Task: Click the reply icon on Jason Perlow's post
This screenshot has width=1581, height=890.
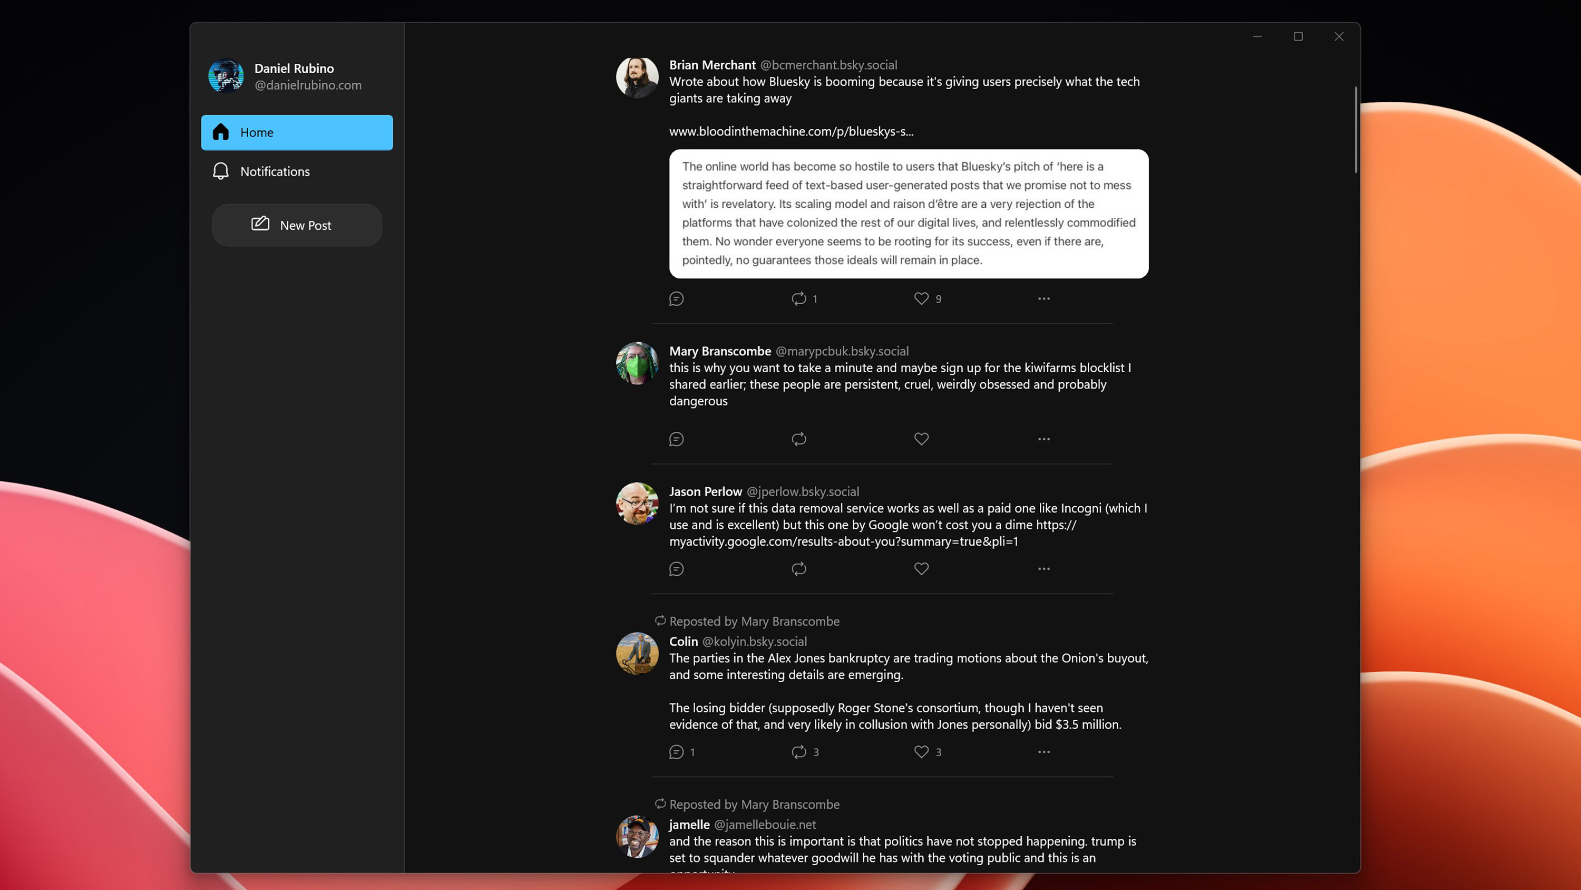Action: click(x=677, y=568)
